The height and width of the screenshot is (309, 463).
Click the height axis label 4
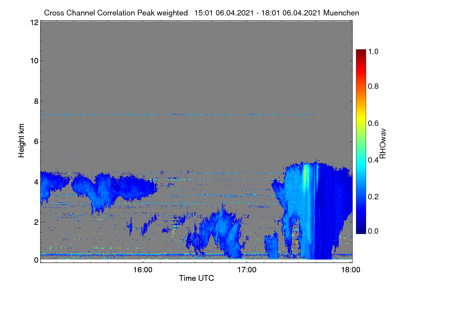(x=36, y=182)
